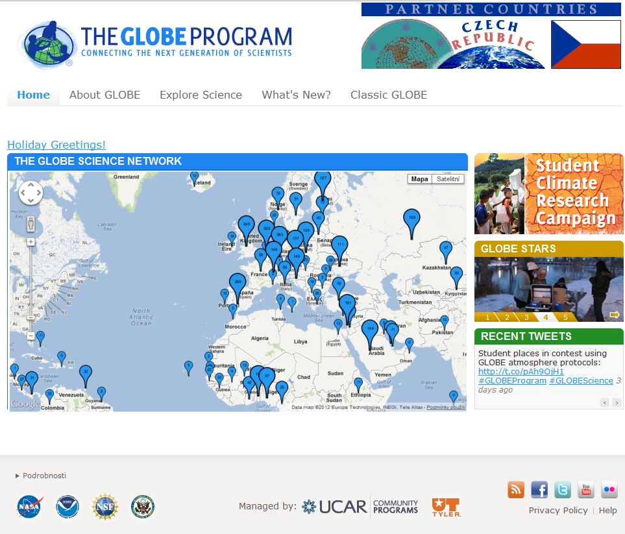The width and height of the screenshot is (625, 534).
Task: Open the About GLOBE menu
Action: point(104,95)
